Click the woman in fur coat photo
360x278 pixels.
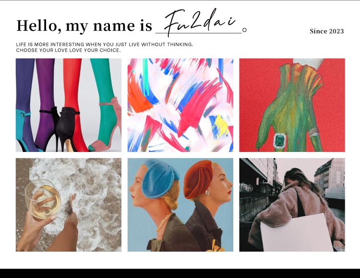(x=292, y=205)
